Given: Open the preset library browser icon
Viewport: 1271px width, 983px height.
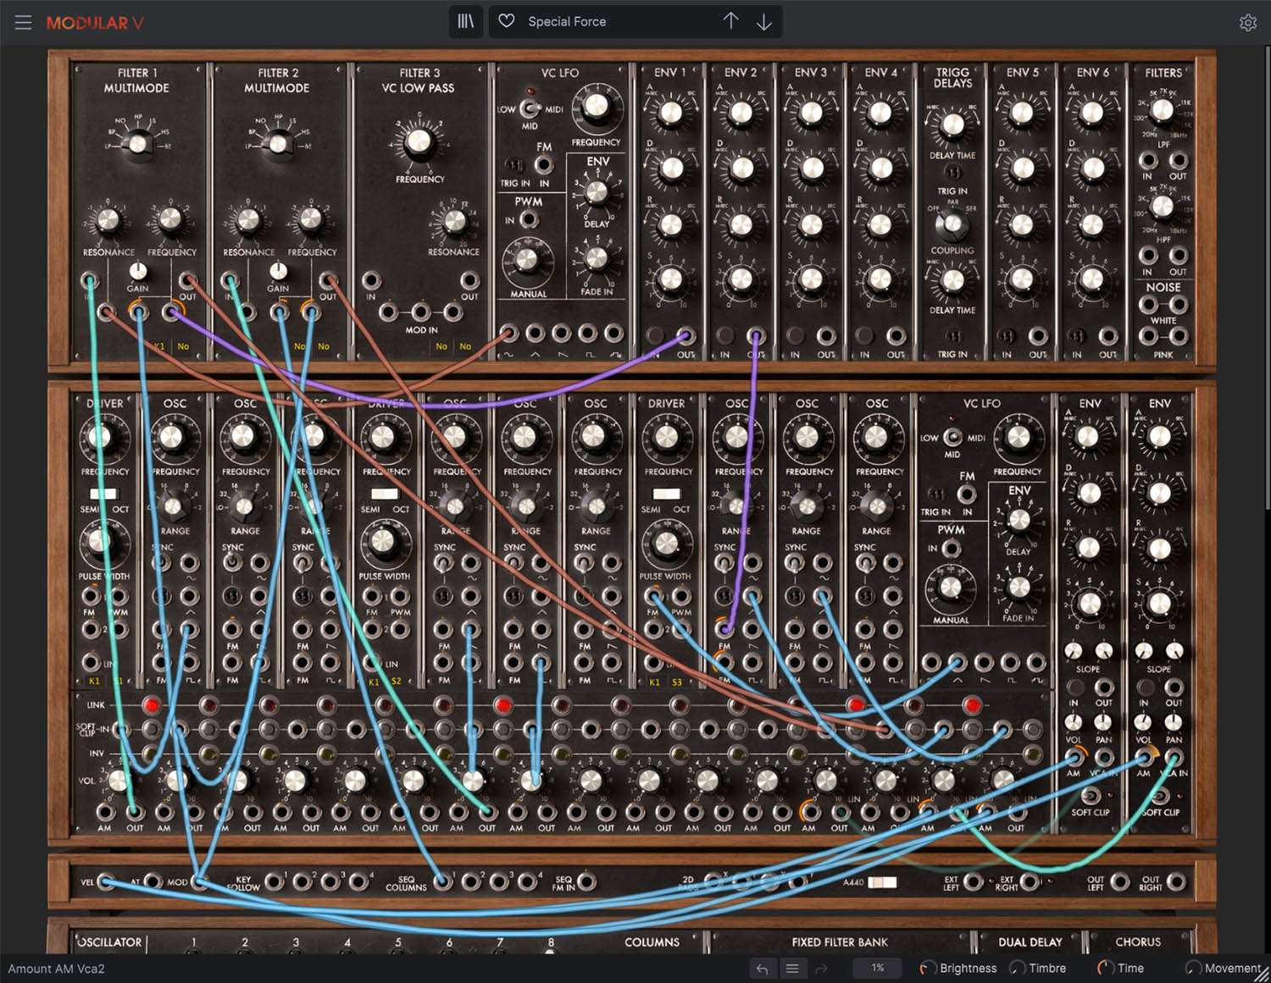Looking at the screenshot, I should (465, 21).
